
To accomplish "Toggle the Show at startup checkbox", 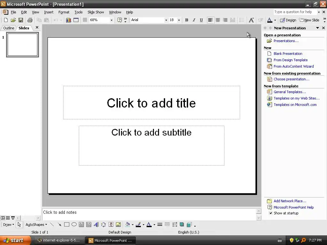I will pos(270,213).
